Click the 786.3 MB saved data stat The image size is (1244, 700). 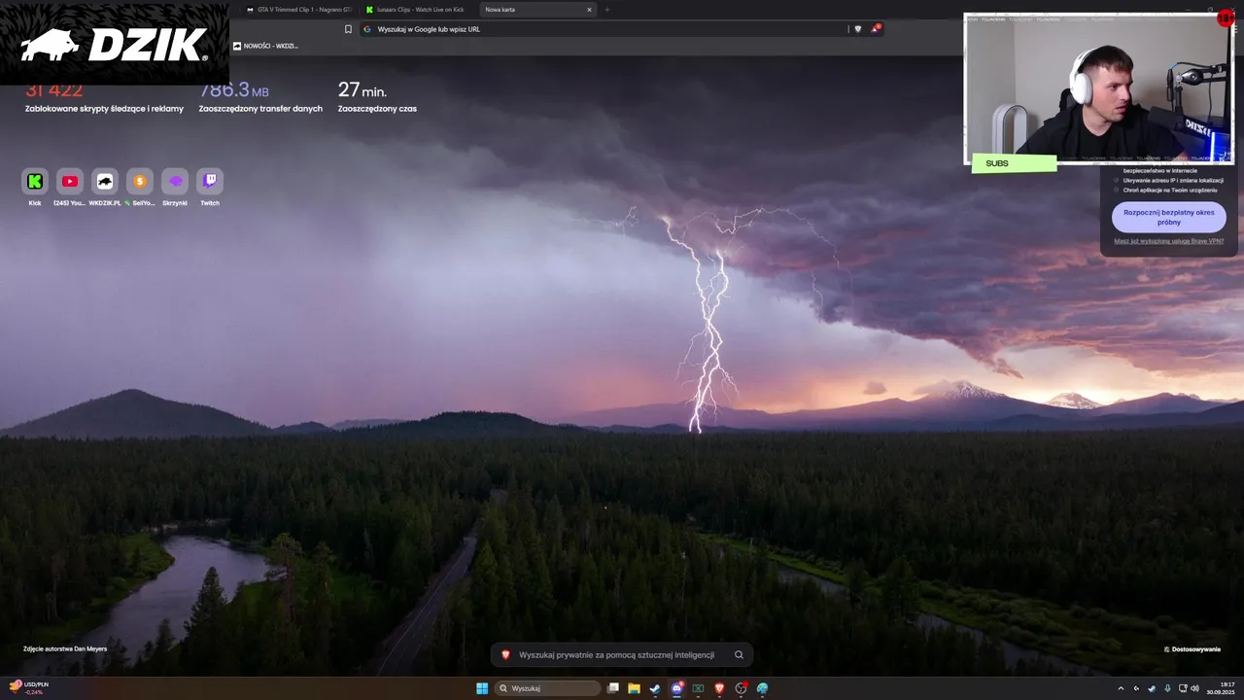pos(234,90)
